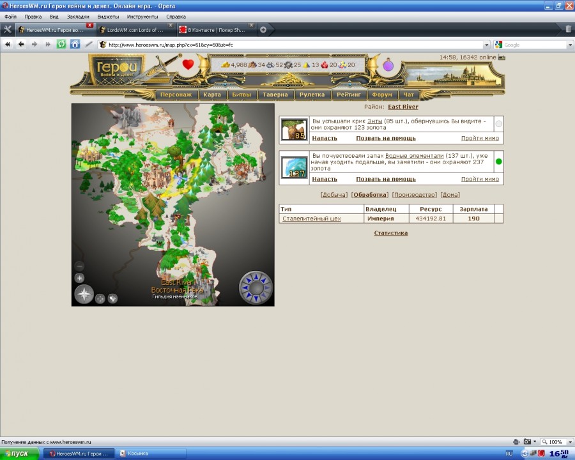Viewport: 575px width, 460px height.
Task: Zoom in the map with plus button
Action: 80,278
